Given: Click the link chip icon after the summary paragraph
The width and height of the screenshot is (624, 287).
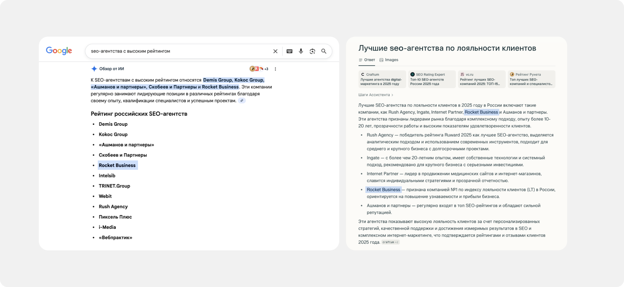Looking at the screenshot, I should click(242, 101).
